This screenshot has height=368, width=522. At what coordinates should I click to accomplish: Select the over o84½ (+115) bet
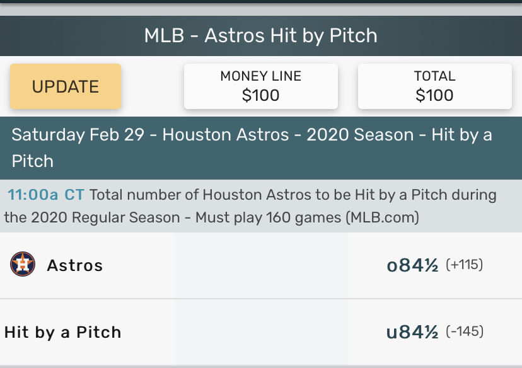click(x=435, y=265)
